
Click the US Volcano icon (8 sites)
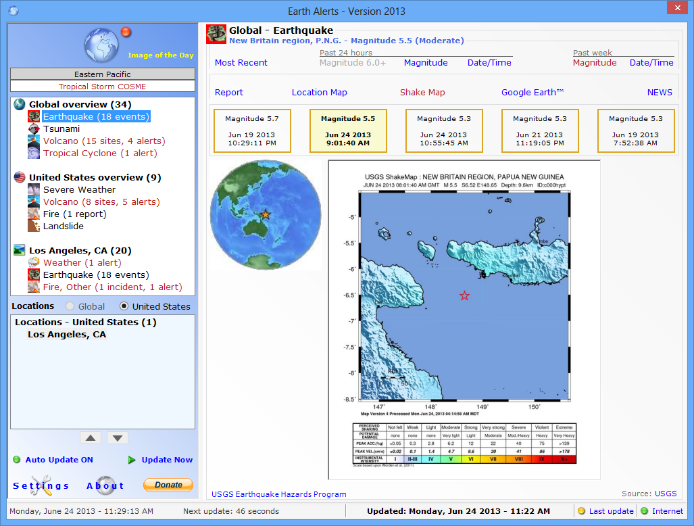[34, 202]
